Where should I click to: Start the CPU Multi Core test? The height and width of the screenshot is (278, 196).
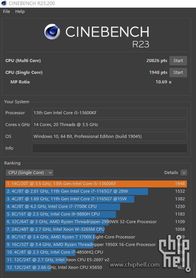tap(178, 61)
